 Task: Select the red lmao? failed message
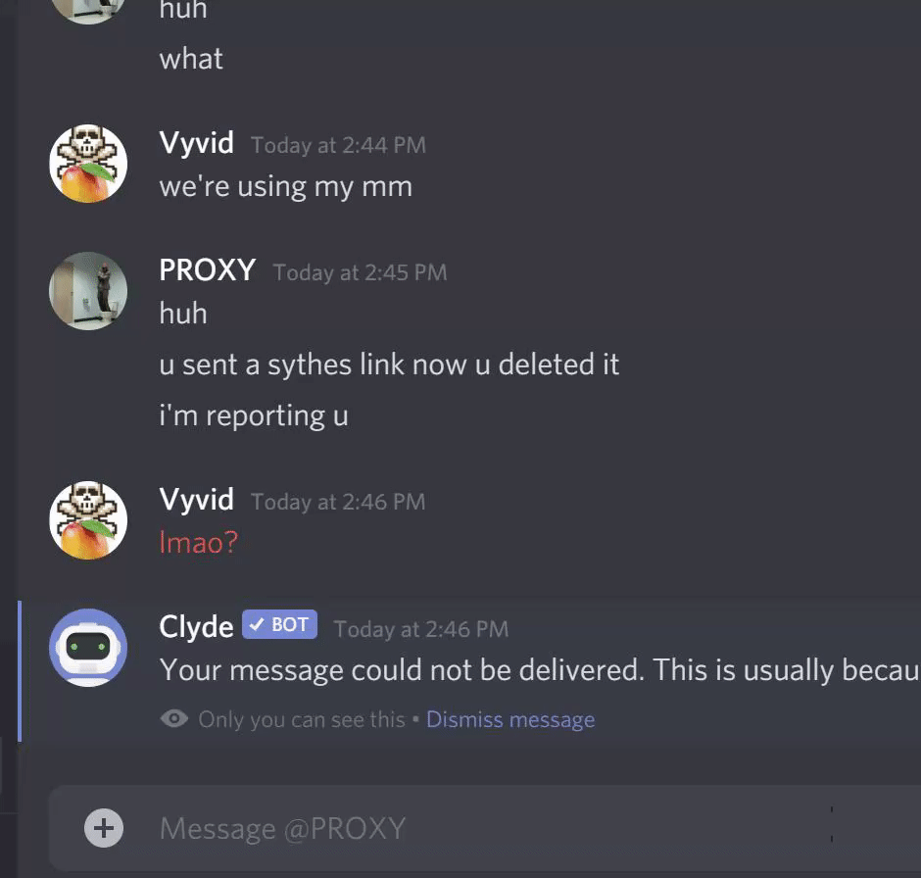tap(199, 542)
